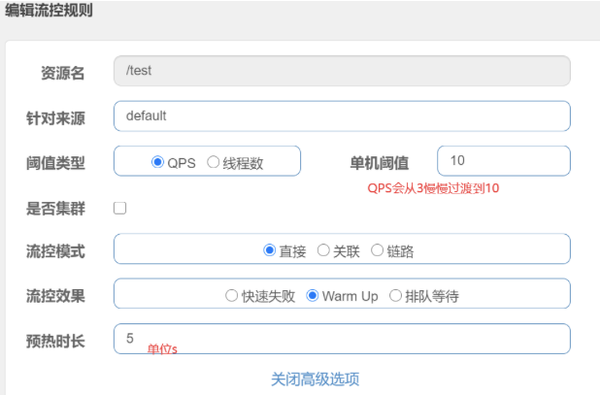
Task: Select 直接 flow control mode
Action: pyautogui.click(x=270, y=250)
